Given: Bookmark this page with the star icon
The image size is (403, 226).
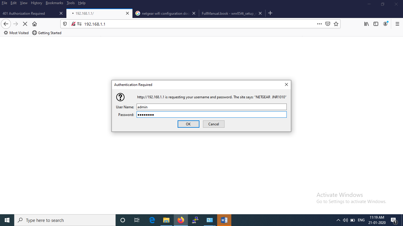Looking at the screenshot, I should coord(336,24).
